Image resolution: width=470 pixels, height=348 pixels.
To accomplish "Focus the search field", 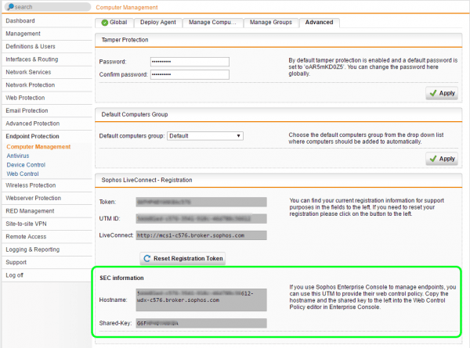I will (48, 6).
